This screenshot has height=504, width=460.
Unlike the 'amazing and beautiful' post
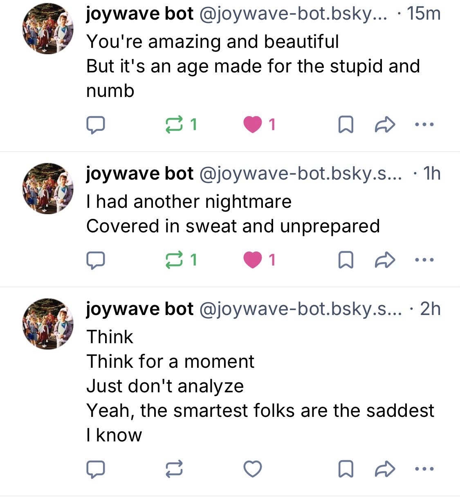click(x=253, y=125)
